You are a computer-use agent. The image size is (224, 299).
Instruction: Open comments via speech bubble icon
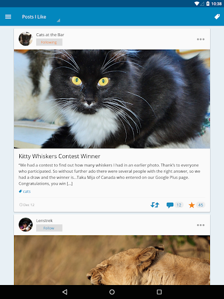[x=170, y=205]
